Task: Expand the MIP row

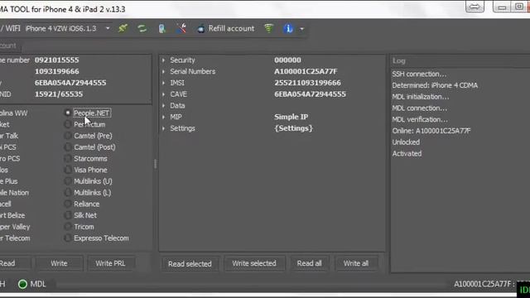Action: tap(164, 117)
